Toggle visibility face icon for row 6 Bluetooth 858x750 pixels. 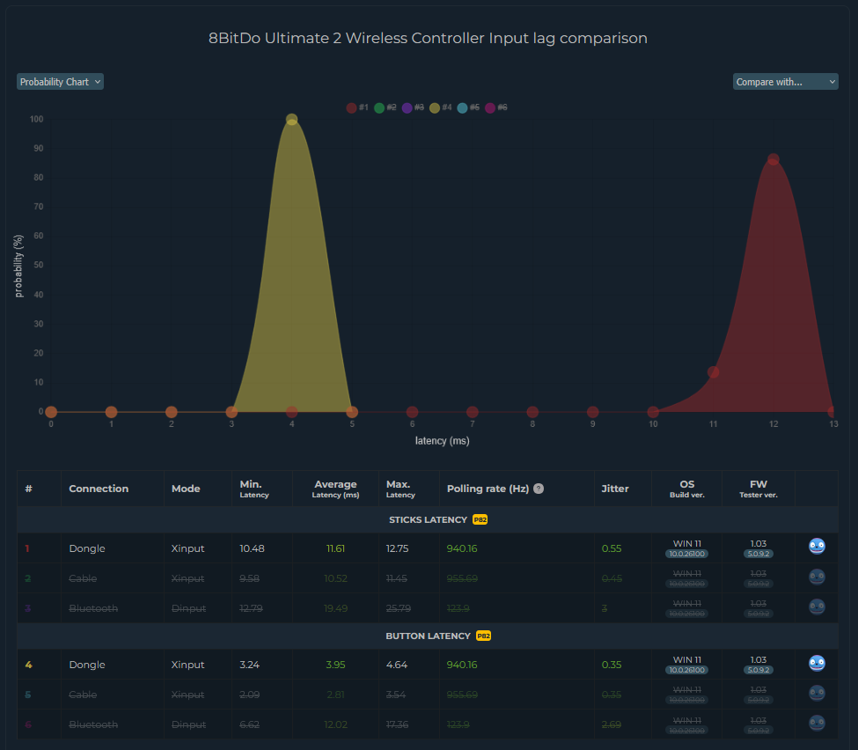[817, 724]
